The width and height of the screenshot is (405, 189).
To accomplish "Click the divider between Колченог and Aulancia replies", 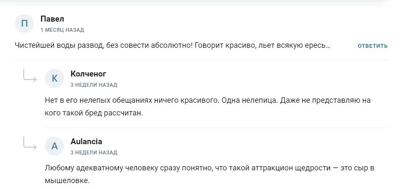I will click(216, 128).
